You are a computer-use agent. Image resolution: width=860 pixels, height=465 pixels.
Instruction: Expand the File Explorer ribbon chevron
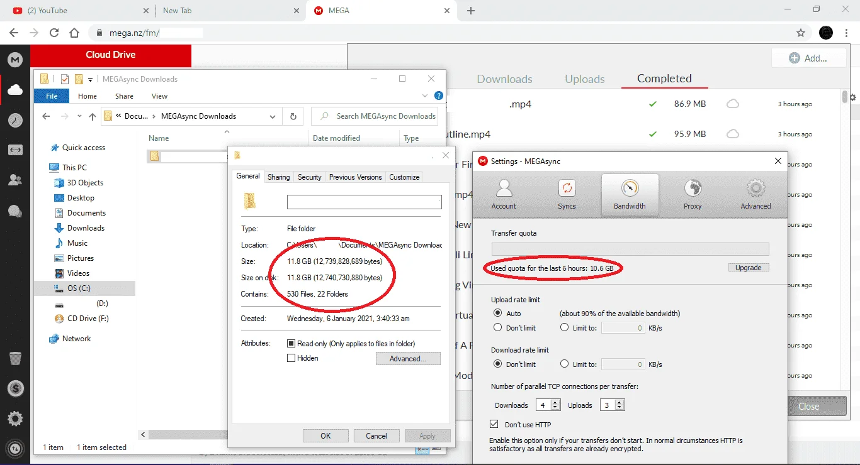coord(426,96)
